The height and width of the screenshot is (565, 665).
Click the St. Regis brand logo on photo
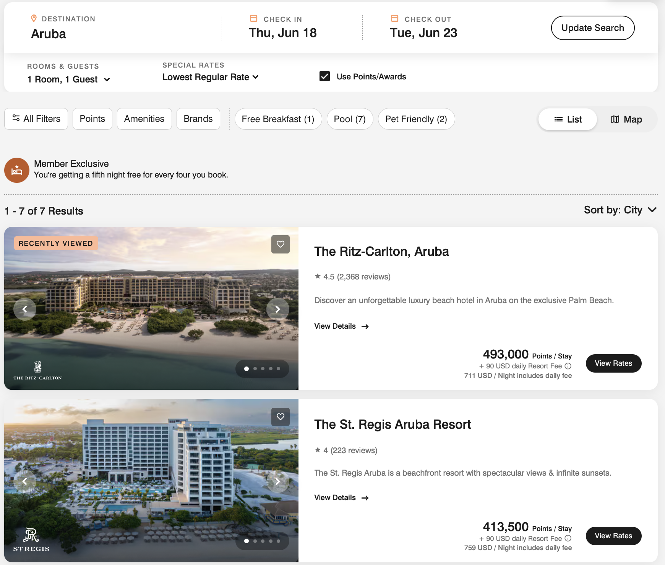tap(31, 540)
